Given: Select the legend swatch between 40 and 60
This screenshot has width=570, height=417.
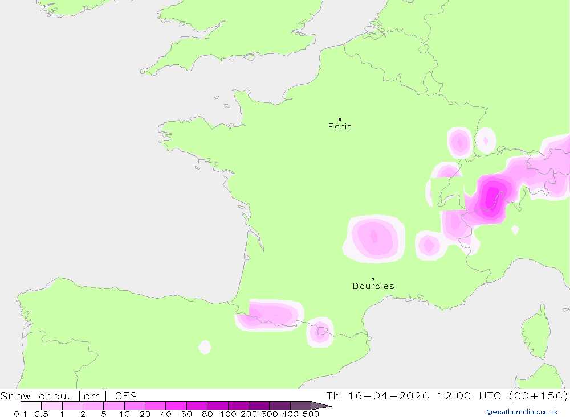Looking at the screenshot, I should pyautogui.click(x=176, y=406).
